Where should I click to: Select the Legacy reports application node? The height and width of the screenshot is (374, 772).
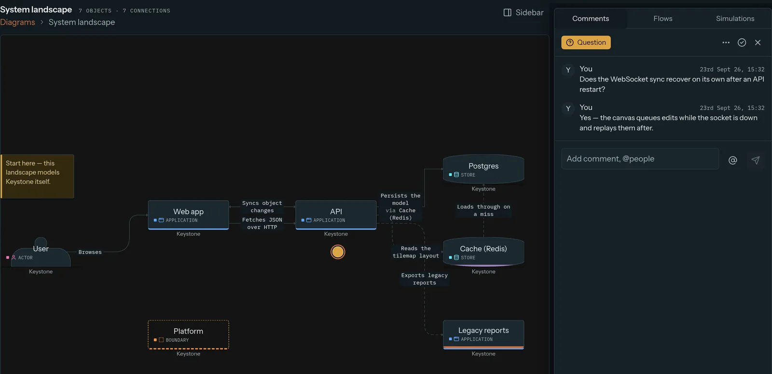point(483,334)
